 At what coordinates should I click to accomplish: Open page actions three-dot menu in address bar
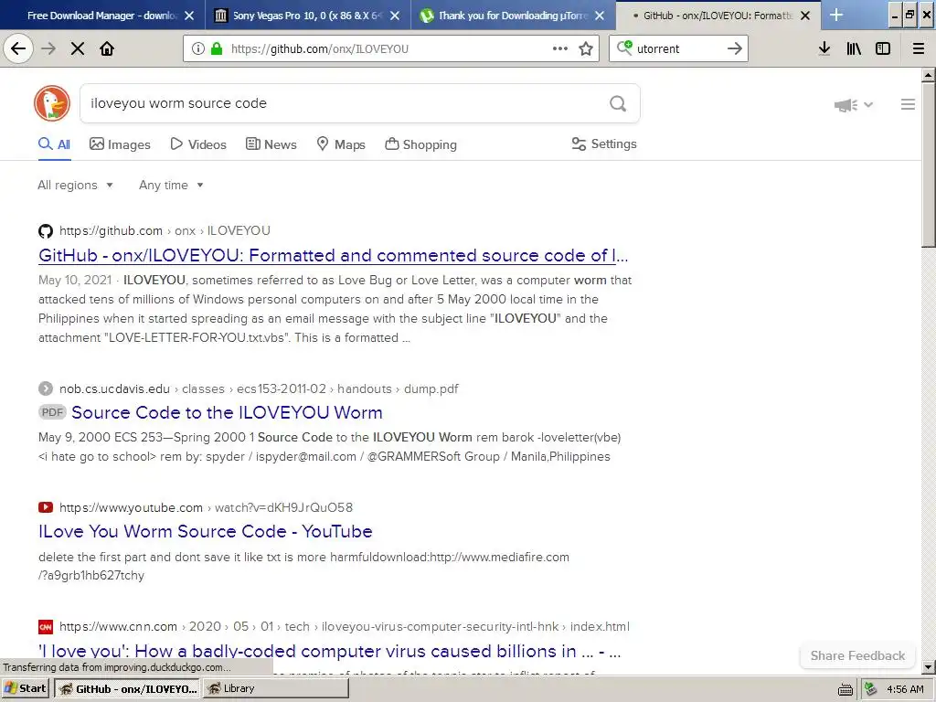560,48
